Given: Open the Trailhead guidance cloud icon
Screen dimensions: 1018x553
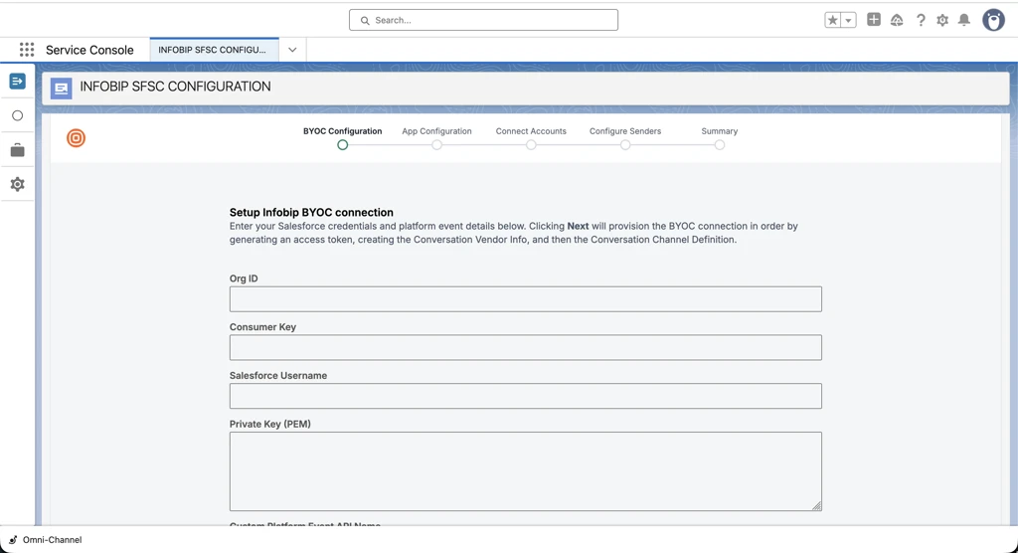Looking at the screenshot, I should (x=897, y=20).
